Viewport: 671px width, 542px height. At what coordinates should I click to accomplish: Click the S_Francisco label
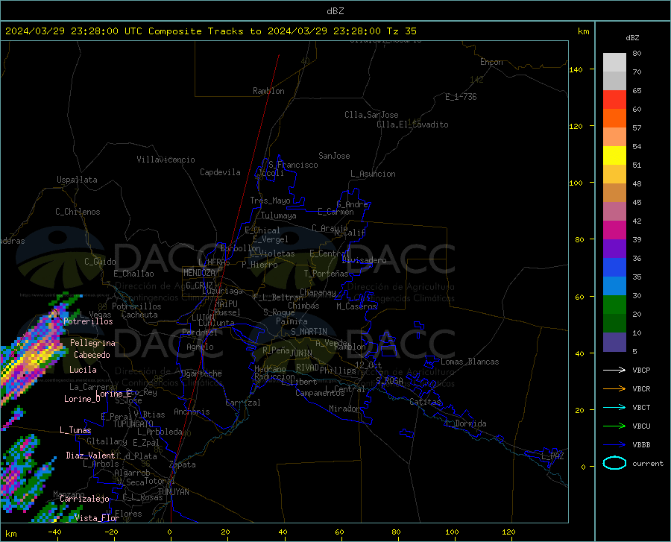293,165
